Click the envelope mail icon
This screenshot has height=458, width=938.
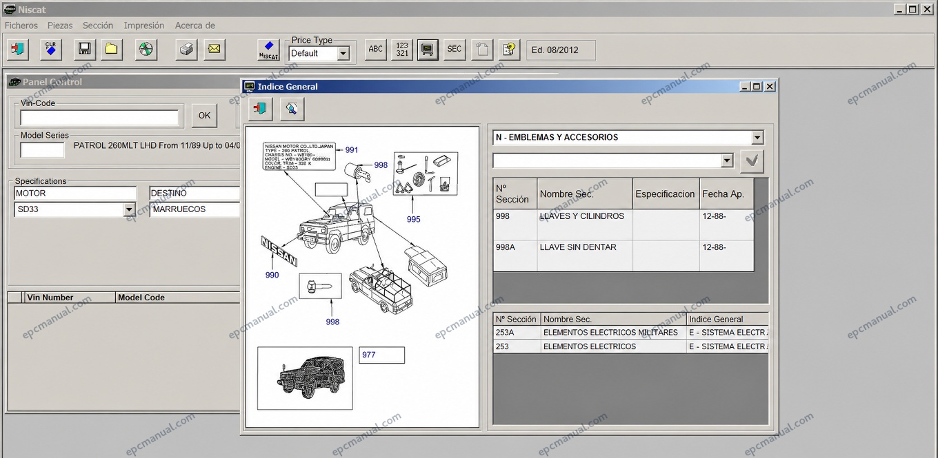pos(214,49)
